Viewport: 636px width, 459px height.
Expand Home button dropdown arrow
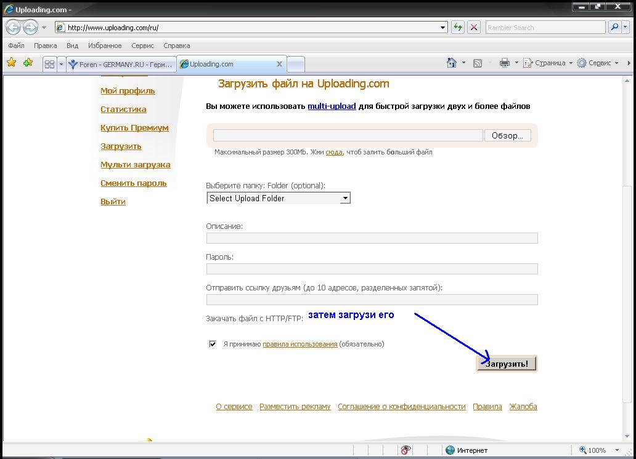click(x=463, y=63)
